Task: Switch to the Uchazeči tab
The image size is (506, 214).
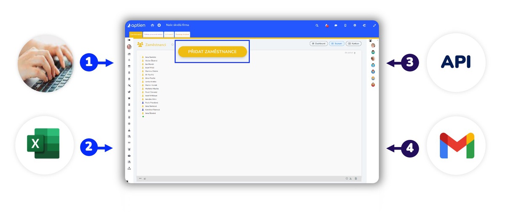Action: click(169, 35)
